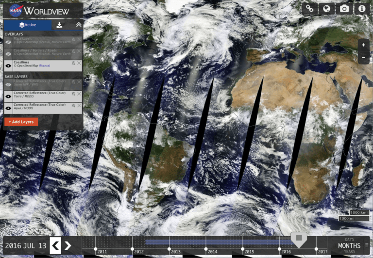
Task: Zoom out on the map
Action: pos(363,57)
